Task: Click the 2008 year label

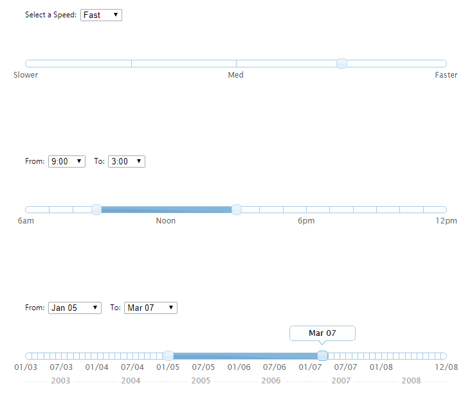Action: coord(411,381)
